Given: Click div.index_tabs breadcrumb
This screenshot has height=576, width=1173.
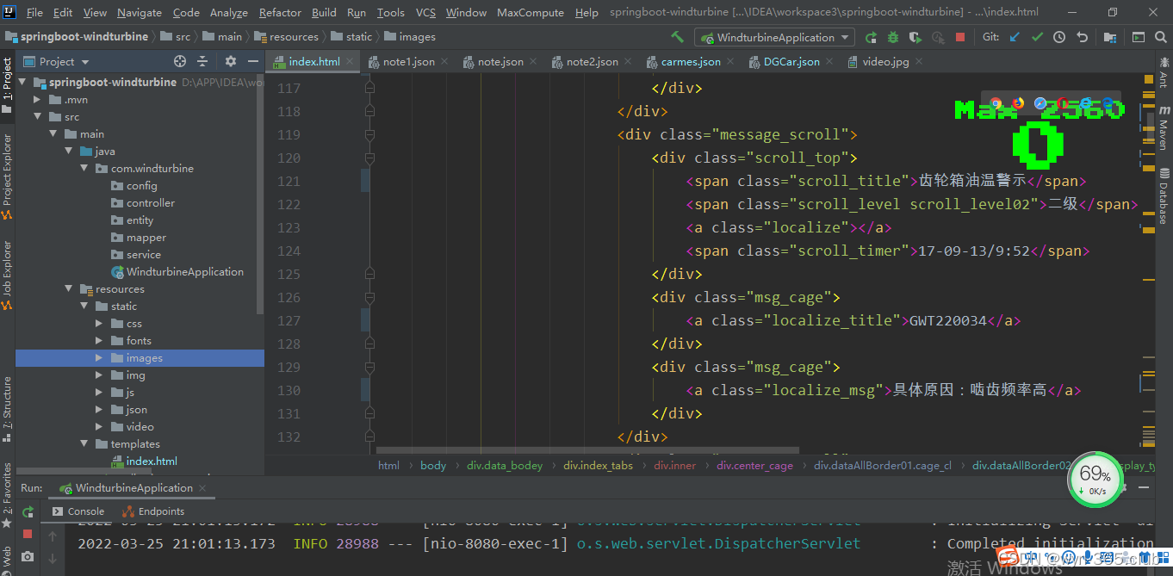Looking at the screenshot, I should point(598,465).
